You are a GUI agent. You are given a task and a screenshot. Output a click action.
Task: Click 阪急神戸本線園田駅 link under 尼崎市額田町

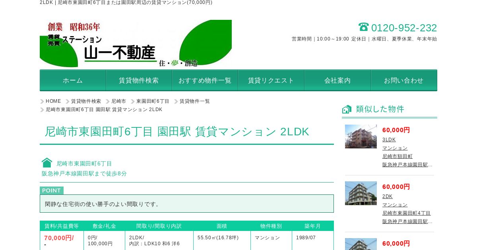click(407, 165)
